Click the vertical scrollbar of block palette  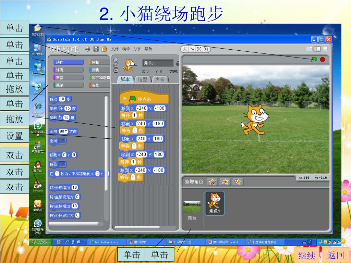click(x=106, y=143)
